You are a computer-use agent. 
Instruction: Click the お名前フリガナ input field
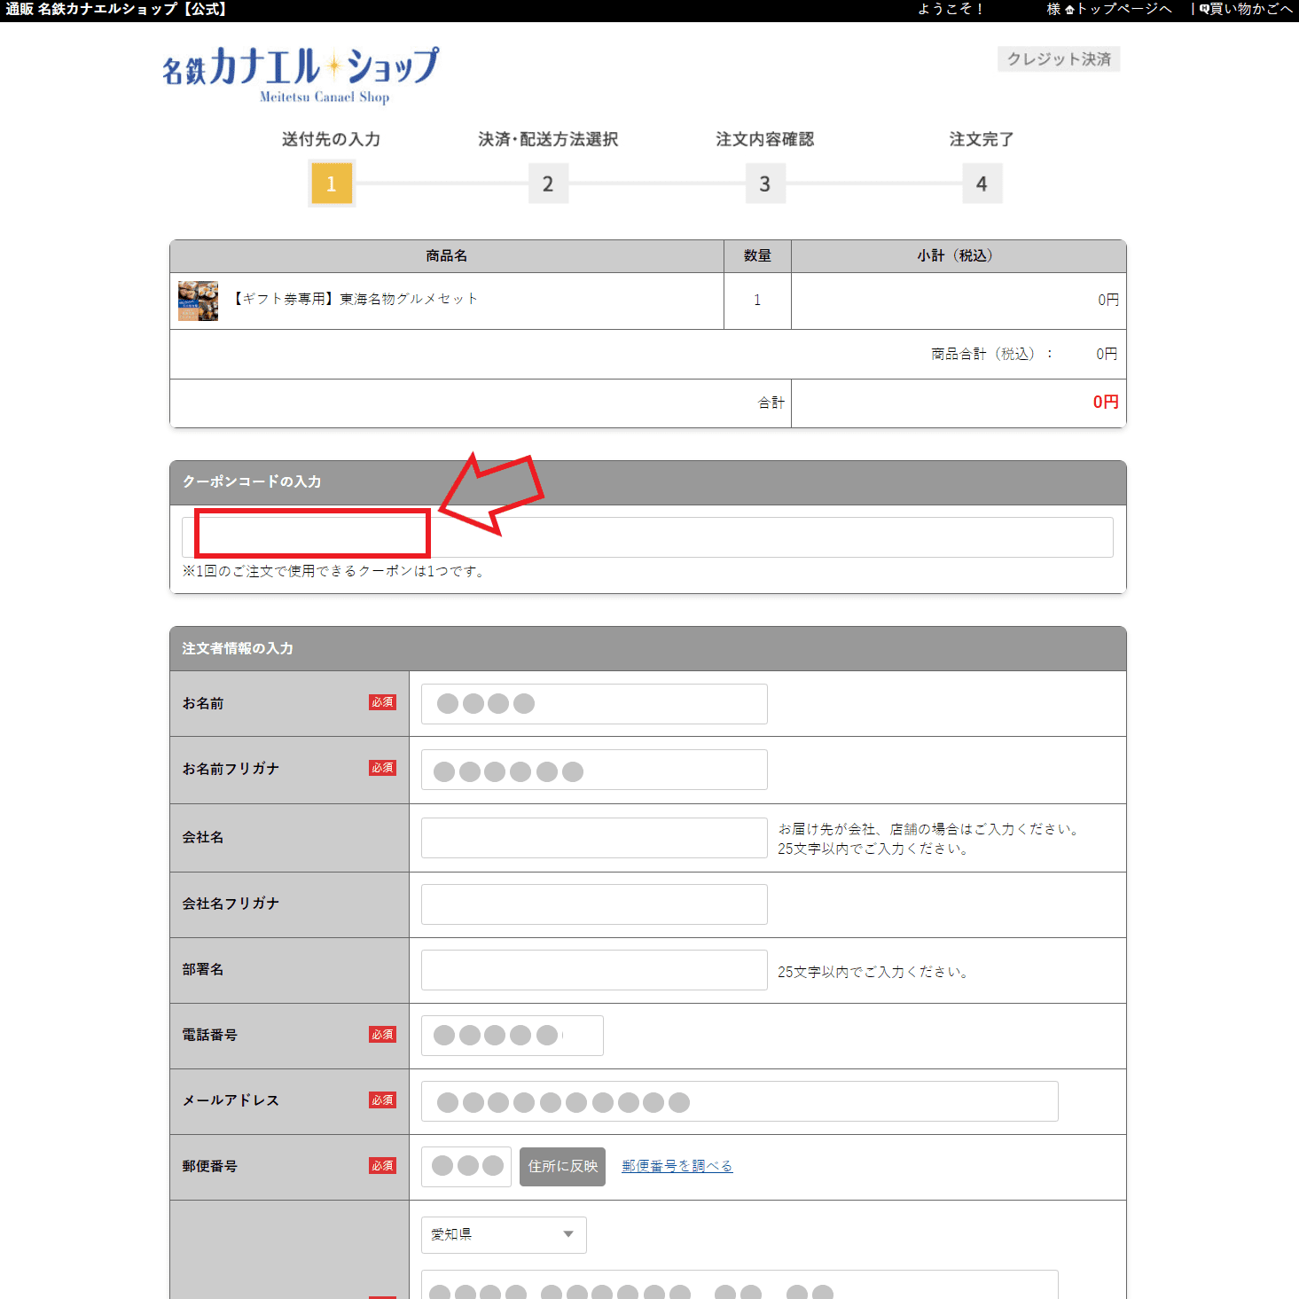pos(594,770)
